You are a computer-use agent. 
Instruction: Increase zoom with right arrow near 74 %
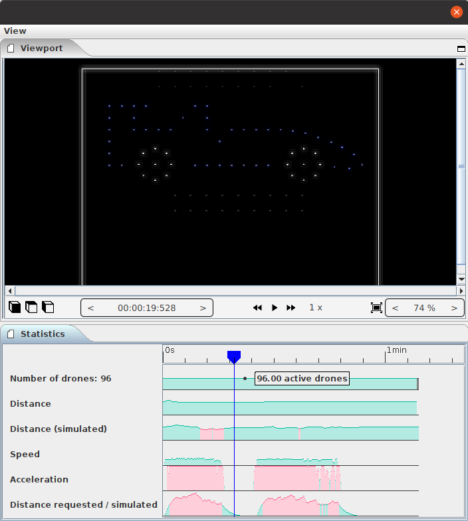point(454,308)
